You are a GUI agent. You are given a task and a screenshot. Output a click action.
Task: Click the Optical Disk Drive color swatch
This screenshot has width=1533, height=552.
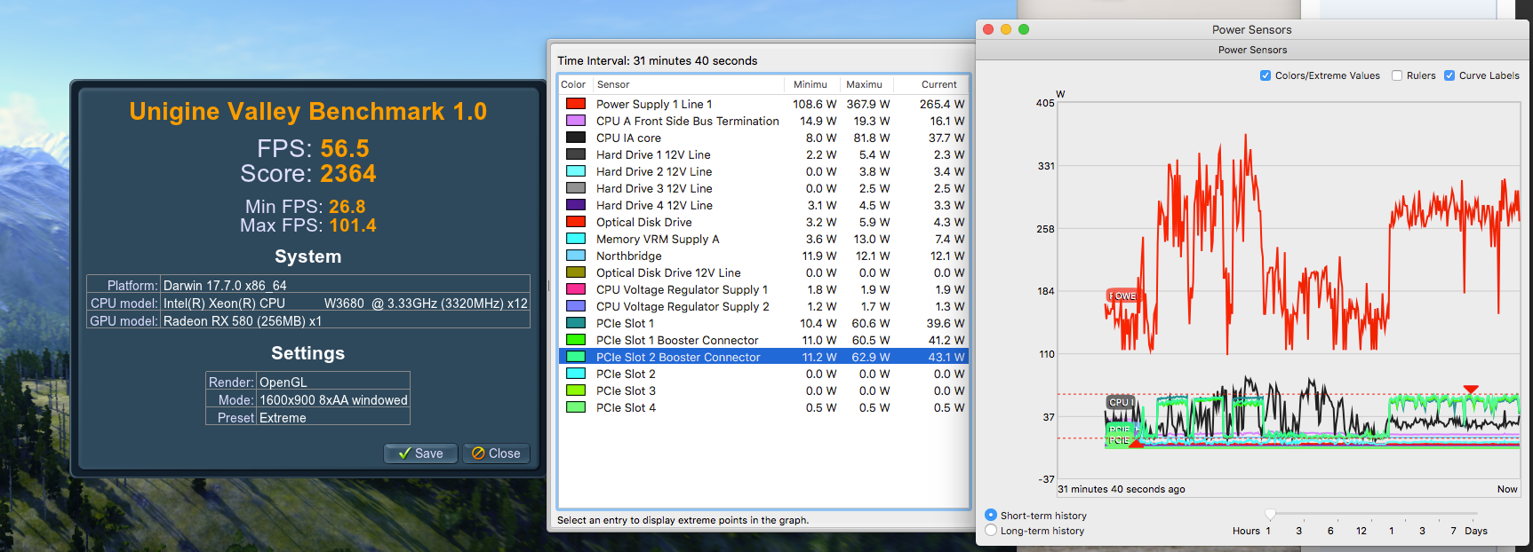[576, 222]
